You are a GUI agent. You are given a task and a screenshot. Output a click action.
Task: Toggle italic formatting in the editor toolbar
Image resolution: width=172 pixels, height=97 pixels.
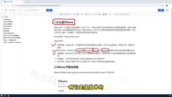(x=65, y=14)
